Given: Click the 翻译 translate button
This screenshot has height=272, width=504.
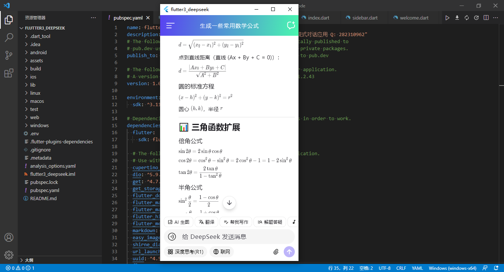Looking at the screenshot, I should 206,222.
